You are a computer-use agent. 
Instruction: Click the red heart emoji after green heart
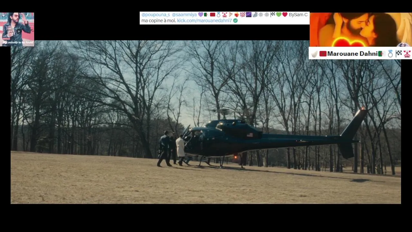tap(285, 15)
